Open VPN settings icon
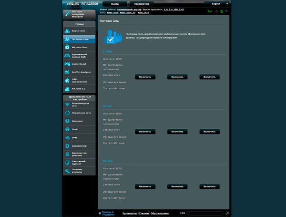This screenshot has height=217, width=286. pyautogui.click(x=67, y=138)
